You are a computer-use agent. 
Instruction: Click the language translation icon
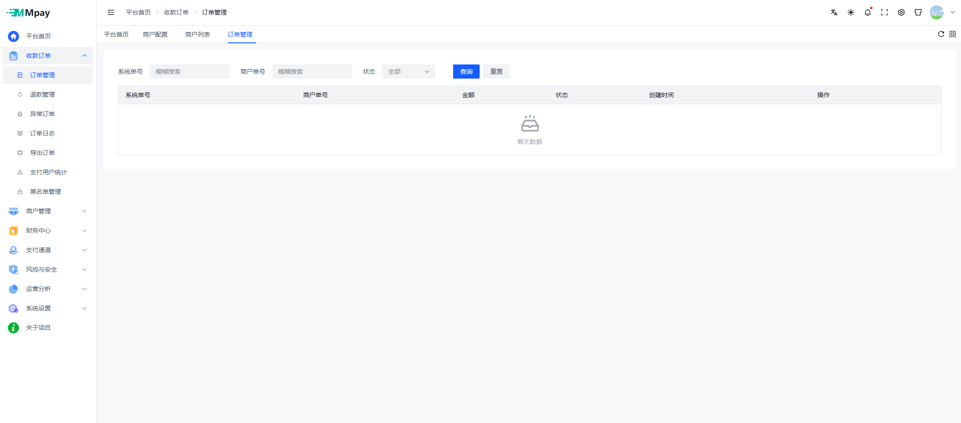click(834, 12)
